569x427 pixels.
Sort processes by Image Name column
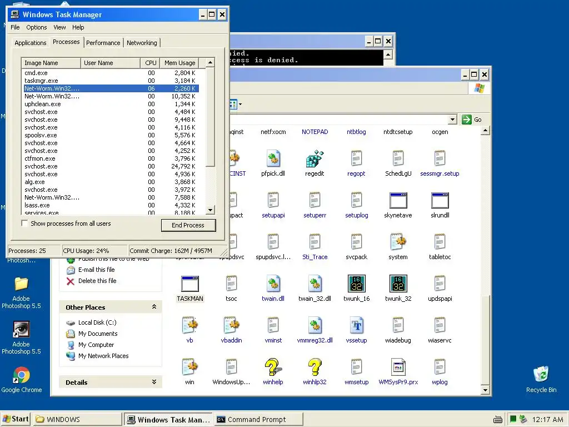tap(51, 63)
